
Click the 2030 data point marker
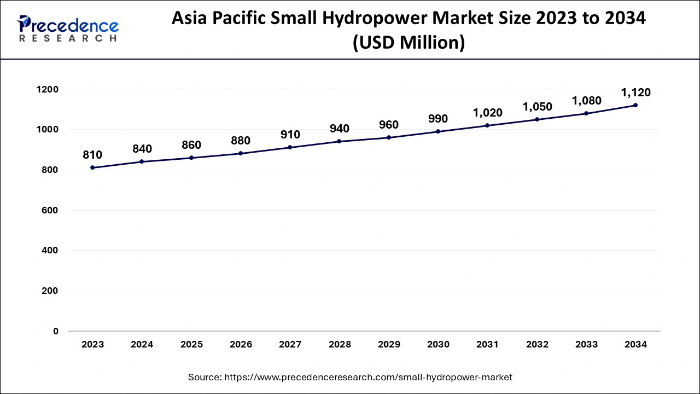438,131
